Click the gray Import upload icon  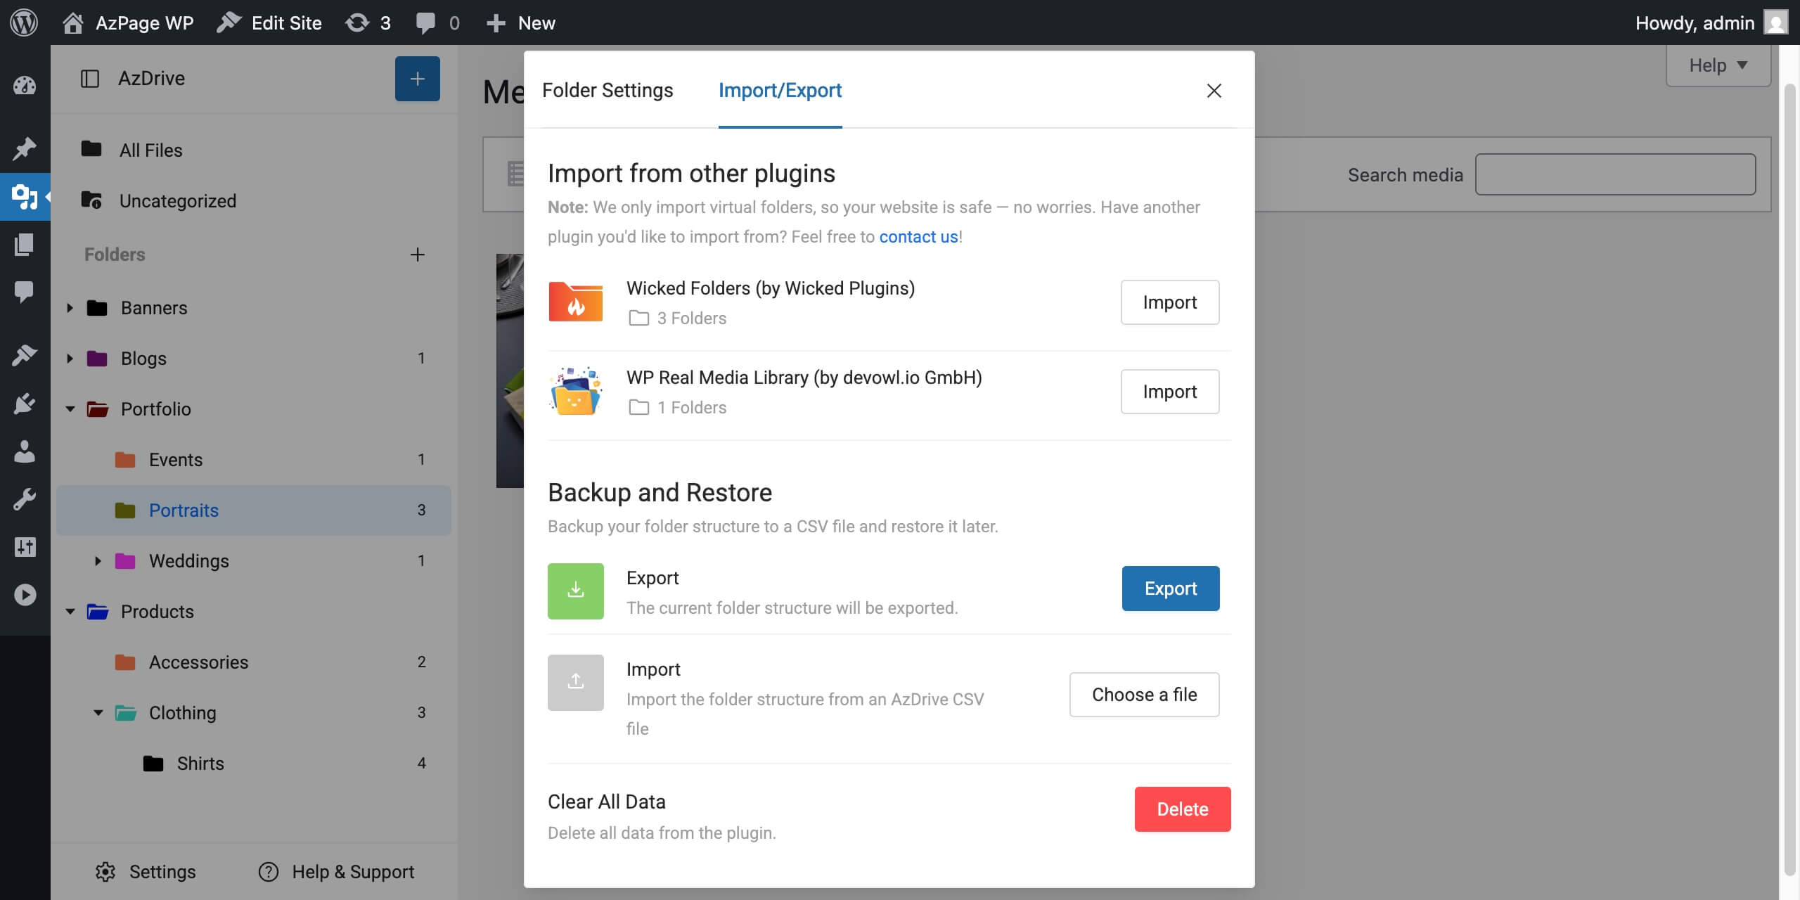(x=575, y=683)
